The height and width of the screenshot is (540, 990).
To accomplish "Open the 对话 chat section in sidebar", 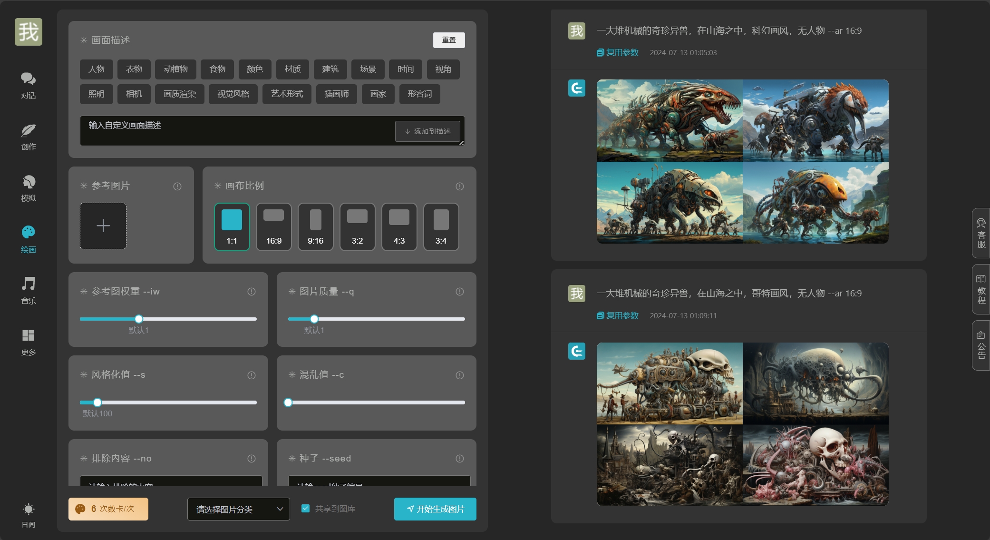I will [x=28, y=86].
